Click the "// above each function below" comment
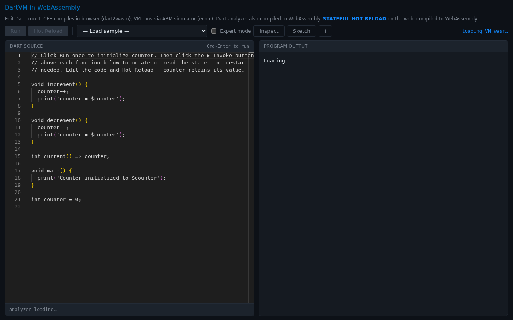 point(139,63)
